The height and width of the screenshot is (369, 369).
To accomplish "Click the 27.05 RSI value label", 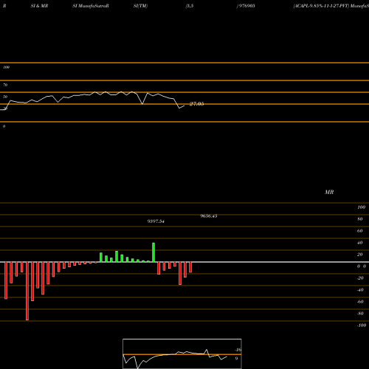I will tap(196, 104).
